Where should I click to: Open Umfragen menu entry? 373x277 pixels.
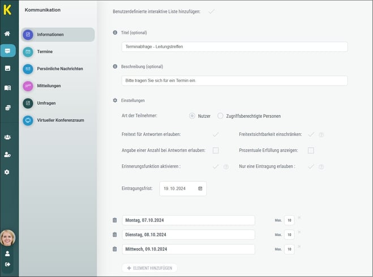coord(58,103)
